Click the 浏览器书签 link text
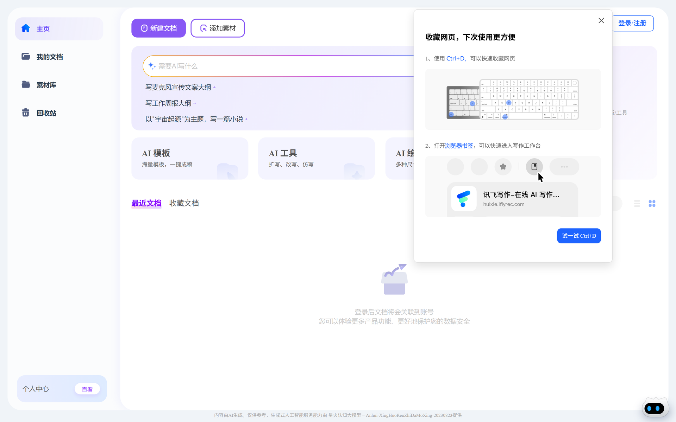The image size is (676, 422). (x=459, y=146)
